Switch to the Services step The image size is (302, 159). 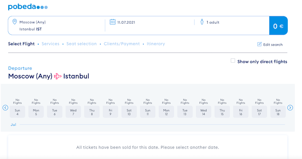[x=50, y=44]
